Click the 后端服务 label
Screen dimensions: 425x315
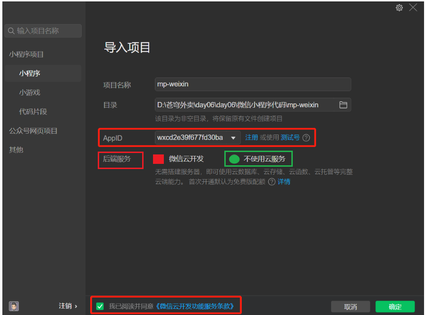pyautogui.click(x=117, y=159)
